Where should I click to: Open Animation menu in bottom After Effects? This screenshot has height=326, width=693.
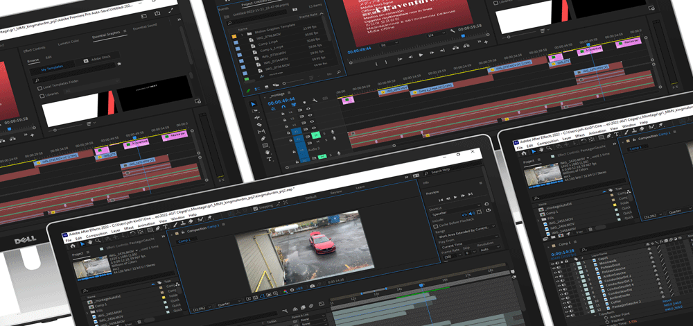tap(146, 225)
